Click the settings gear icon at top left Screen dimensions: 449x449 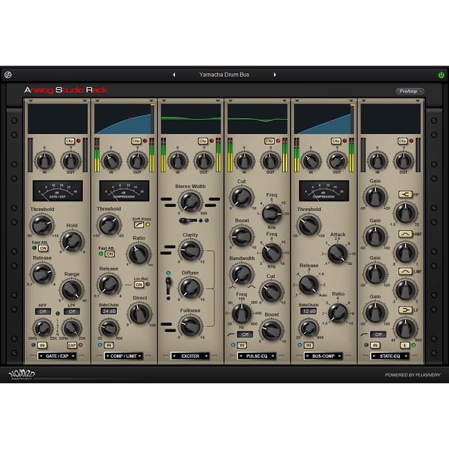[x=8, y=75]
